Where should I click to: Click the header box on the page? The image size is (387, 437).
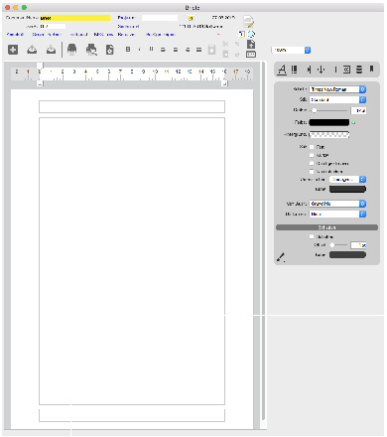[132, 107]
